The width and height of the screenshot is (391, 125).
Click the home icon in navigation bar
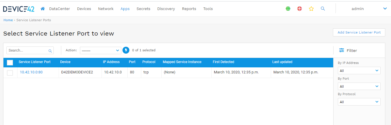point(43,9)
